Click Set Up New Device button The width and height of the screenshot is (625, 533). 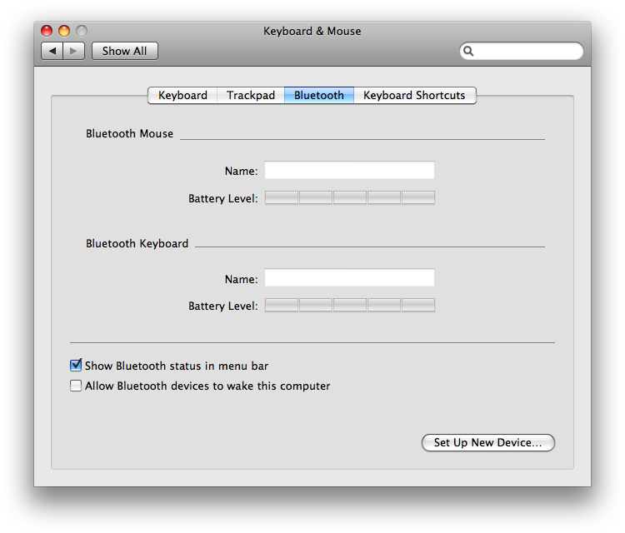(x=487, y=442)
